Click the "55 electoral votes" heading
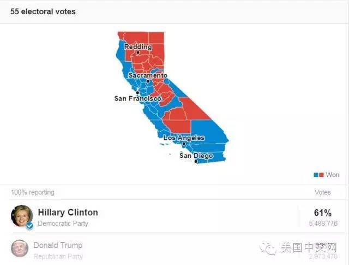The width and height of the screenshot is (349, 265). coord(43,11)
